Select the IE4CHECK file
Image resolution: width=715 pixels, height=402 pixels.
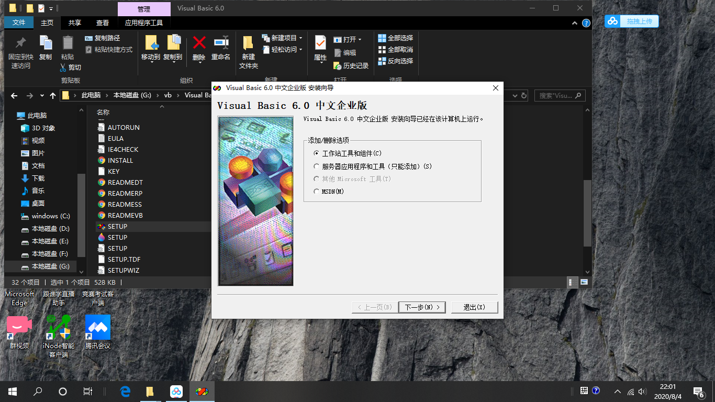[118, 150]
